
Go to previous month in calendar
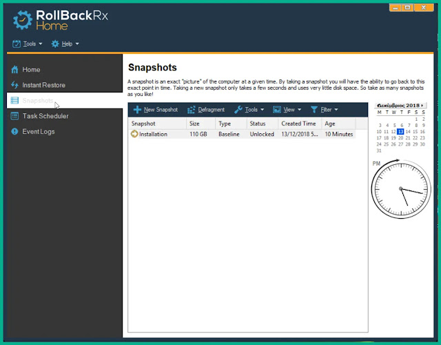[x=378, y=106]
